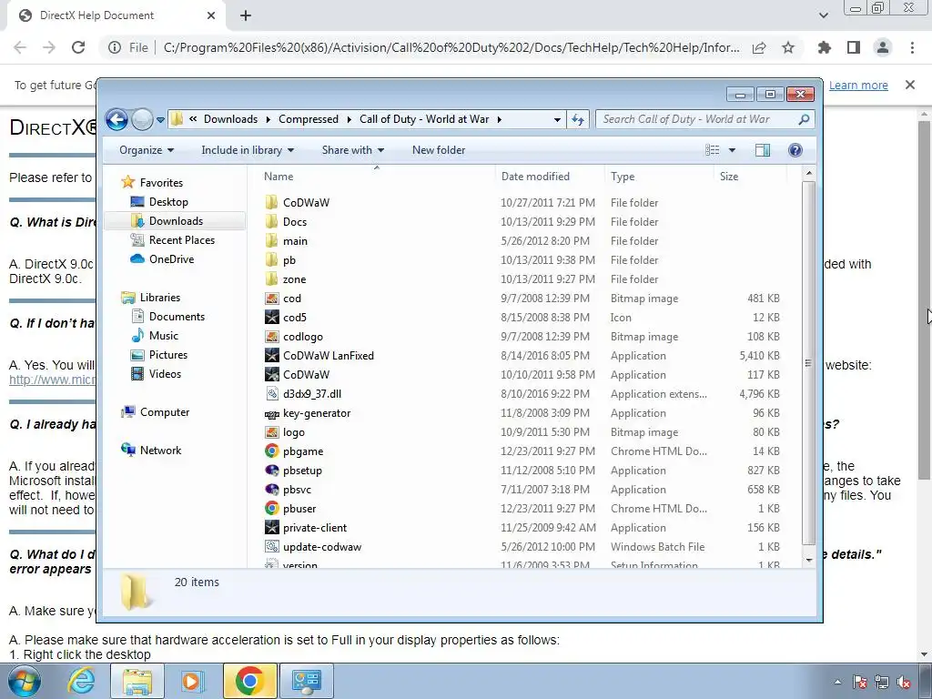Open Chrome extensions puzzle icon
932x699 pixels.
point(825,47)
